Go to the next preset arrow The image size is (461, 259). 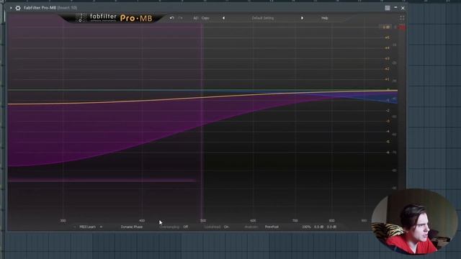(x=302, y=18)
